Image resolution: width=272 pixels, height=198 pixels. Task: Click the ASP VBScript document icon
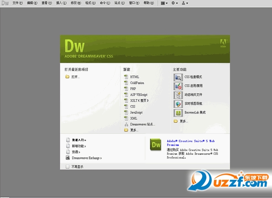[126, 94]
